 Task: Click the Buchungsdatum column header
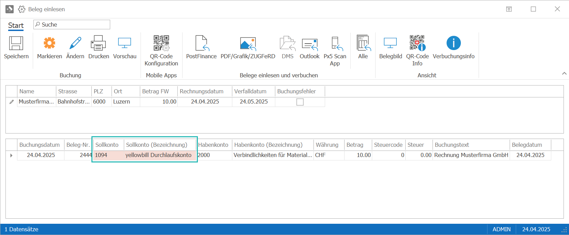tap(41, 145)
